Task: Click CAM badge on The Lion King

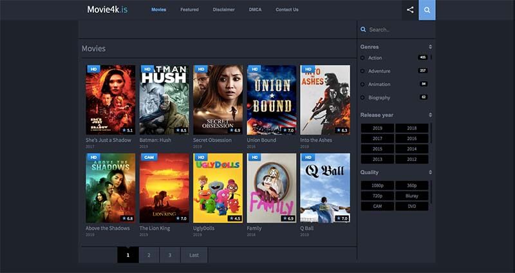Action: click(149, 157)
